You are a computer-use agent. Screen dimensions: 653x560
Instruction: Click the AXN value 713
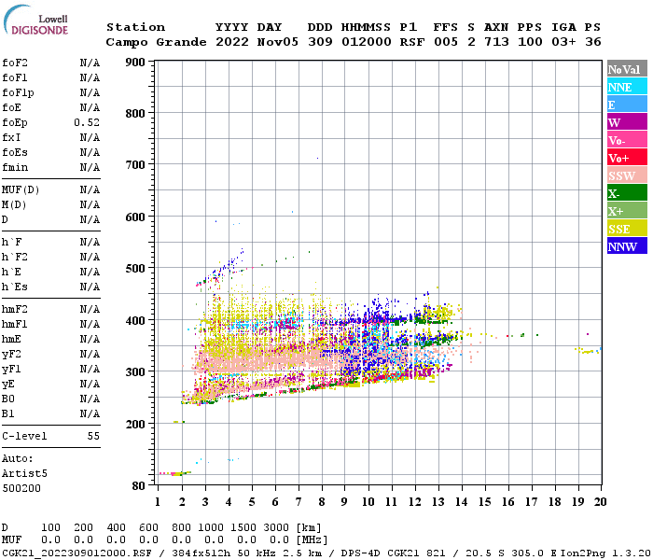tap(496, 43)
